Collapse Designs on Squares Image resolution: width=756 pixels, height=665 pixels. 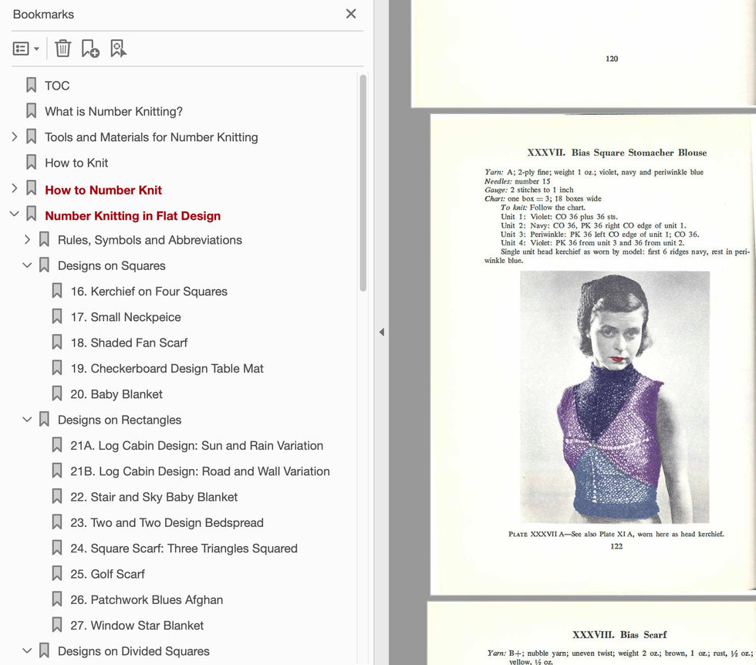[x=28, y=265]
